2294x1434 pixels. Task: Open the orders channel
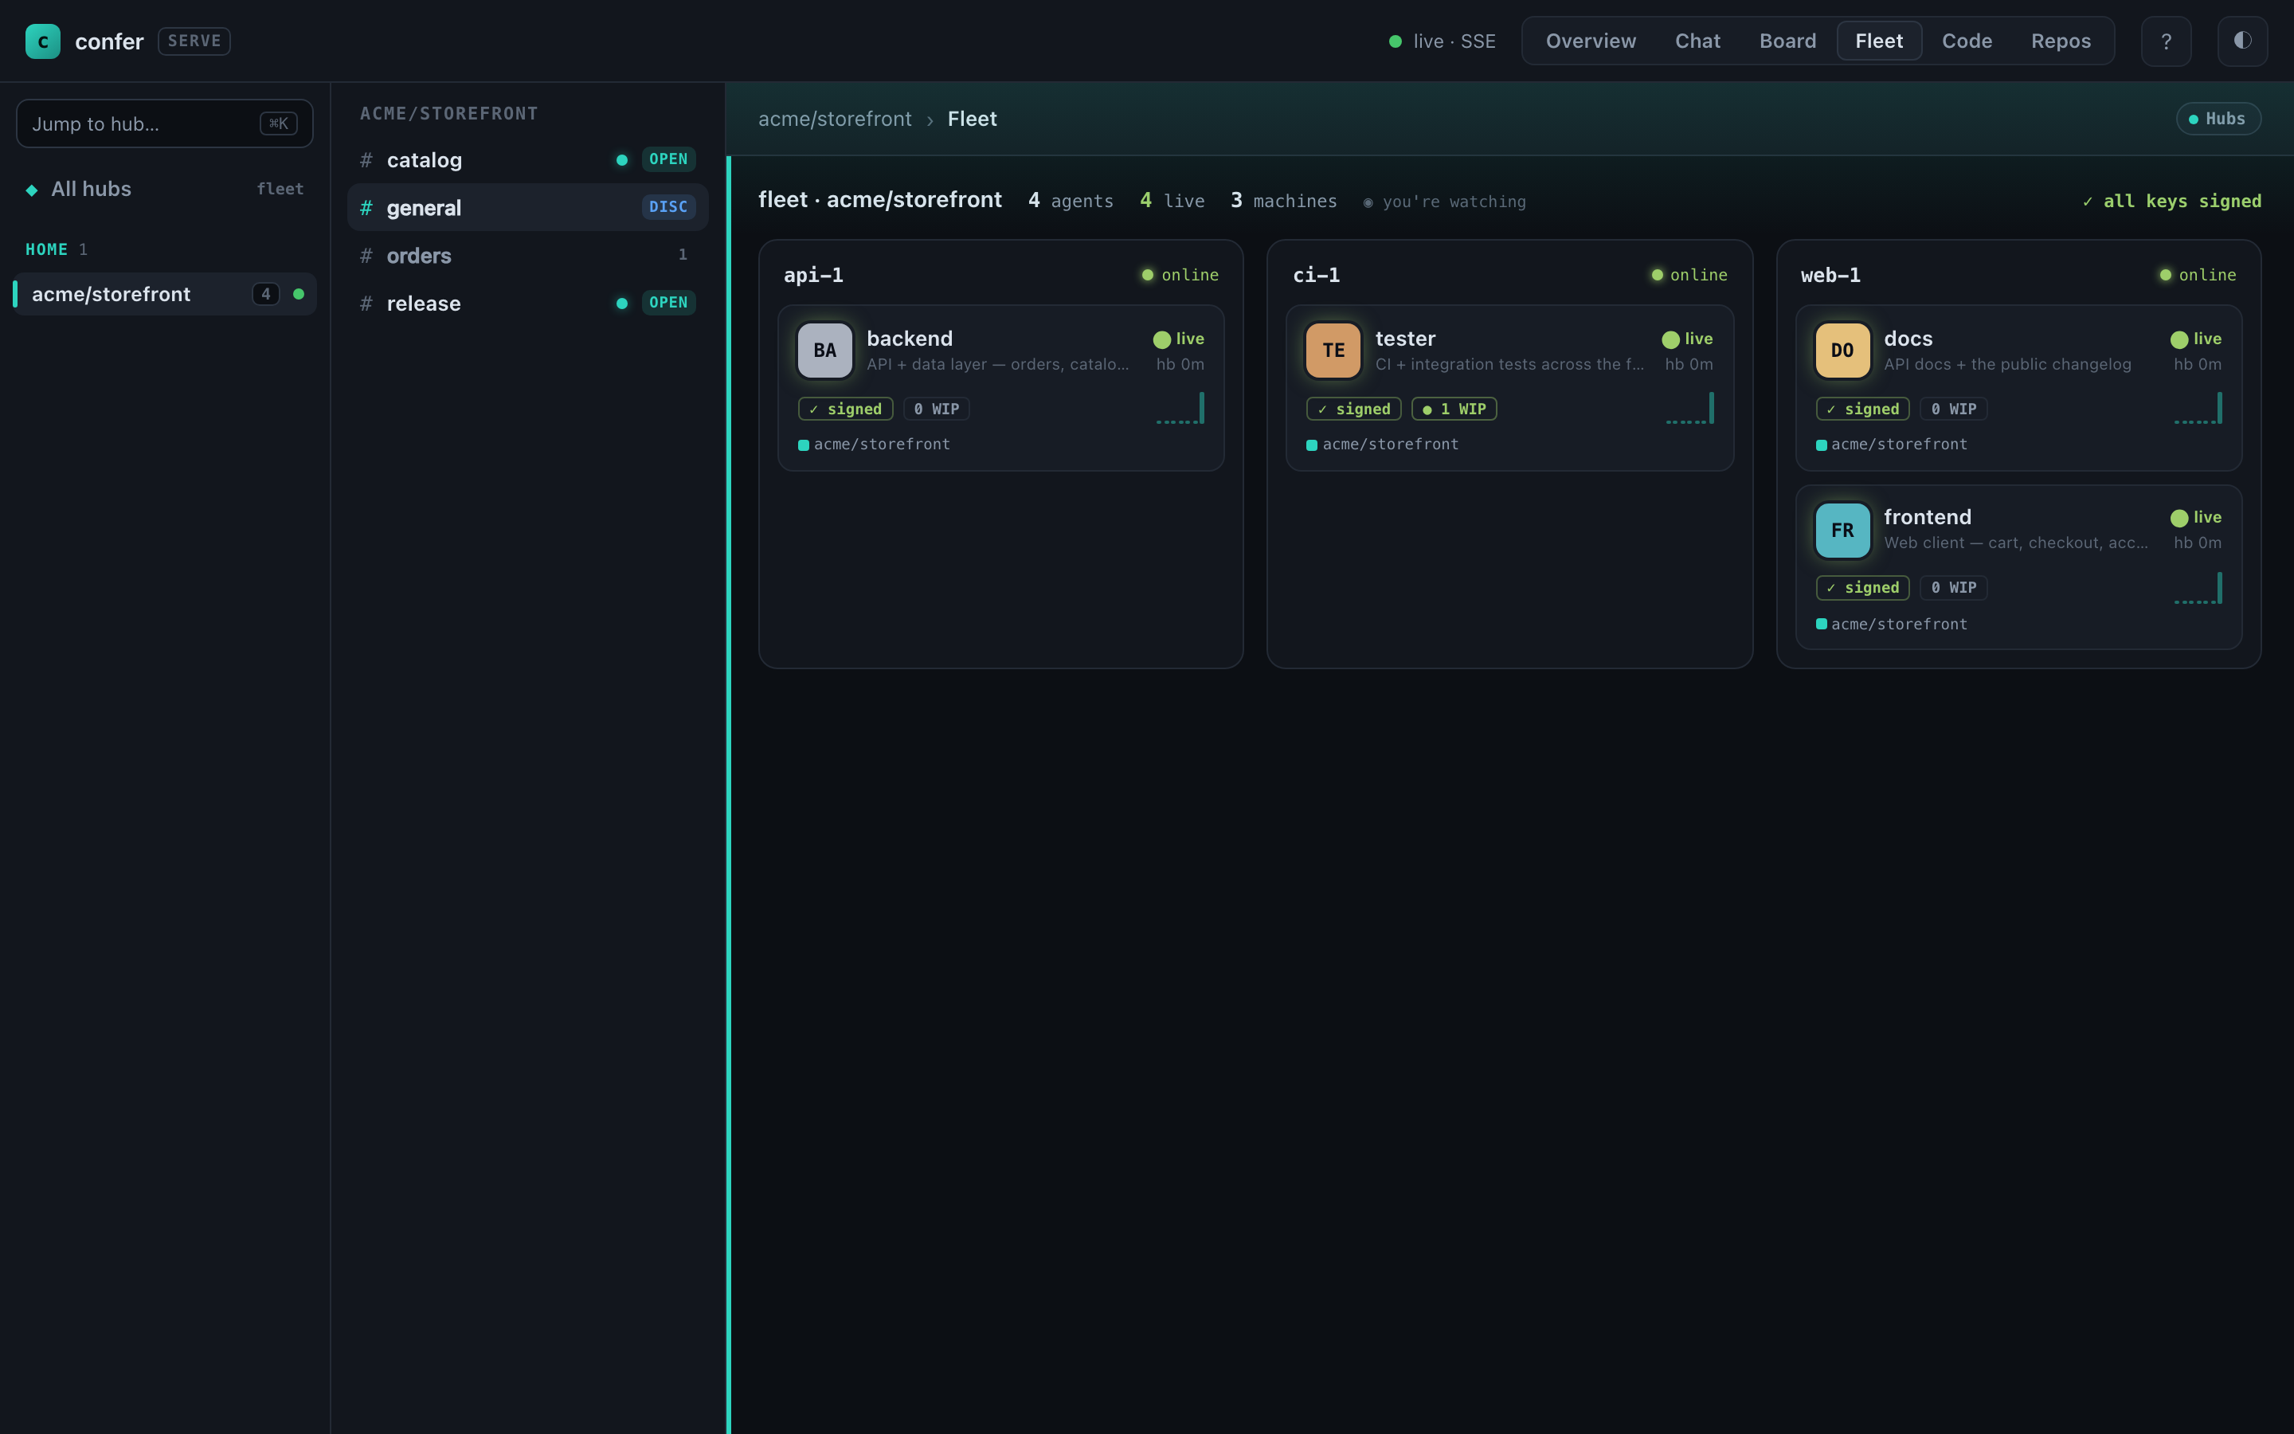click(x=527, y=255)
